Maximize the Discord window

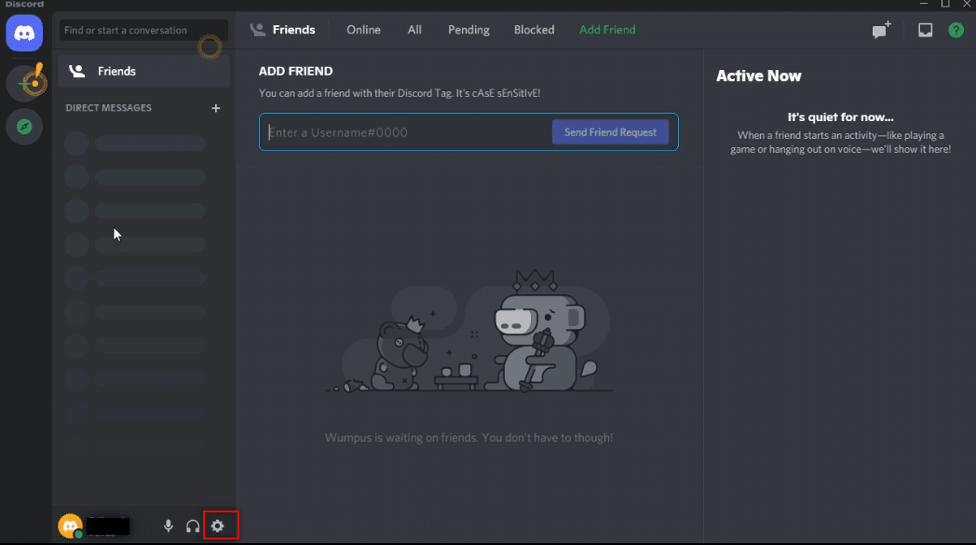(945, 4)
